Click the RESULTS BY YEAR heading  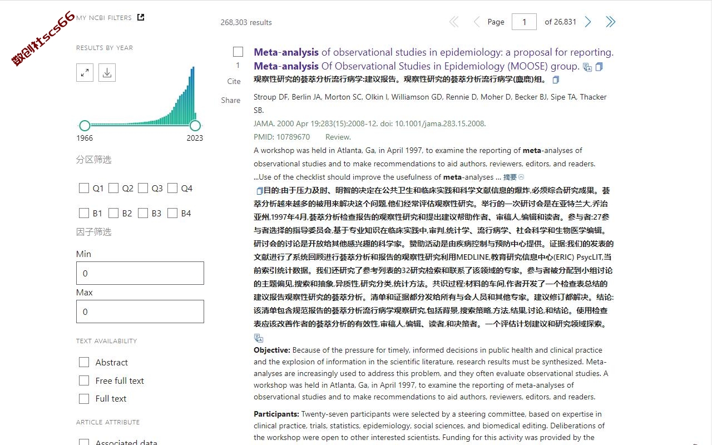[105, 48]
